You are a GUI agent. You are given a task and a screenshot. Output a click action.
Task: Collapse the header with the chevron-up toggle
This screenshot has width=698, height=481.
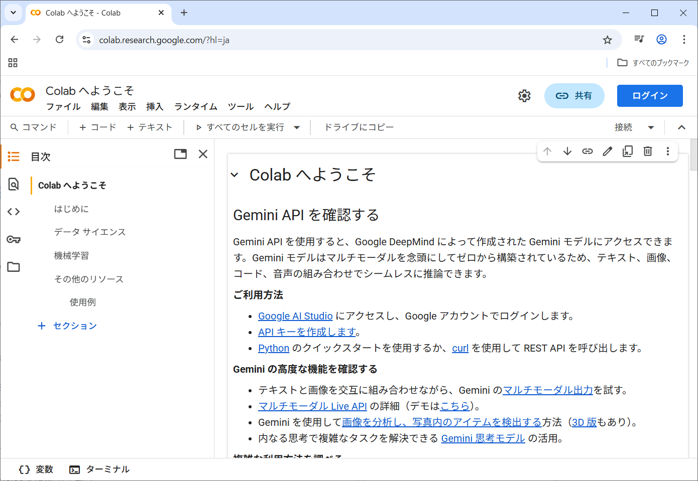(681, 127)
